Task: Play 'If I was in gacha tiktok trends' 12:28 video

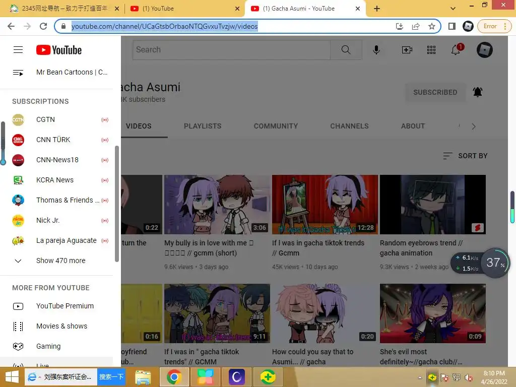Action: pyautogui.click(x=325, y=205)
